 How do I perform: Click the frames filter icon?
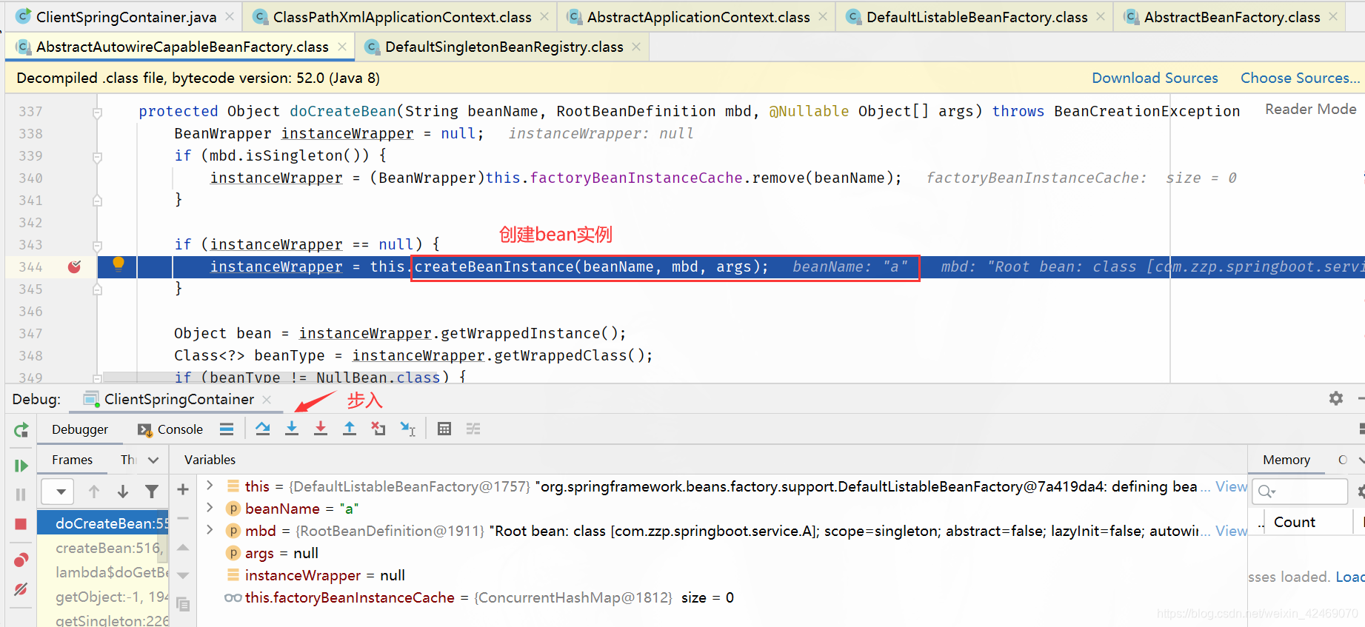pos(152,492)
